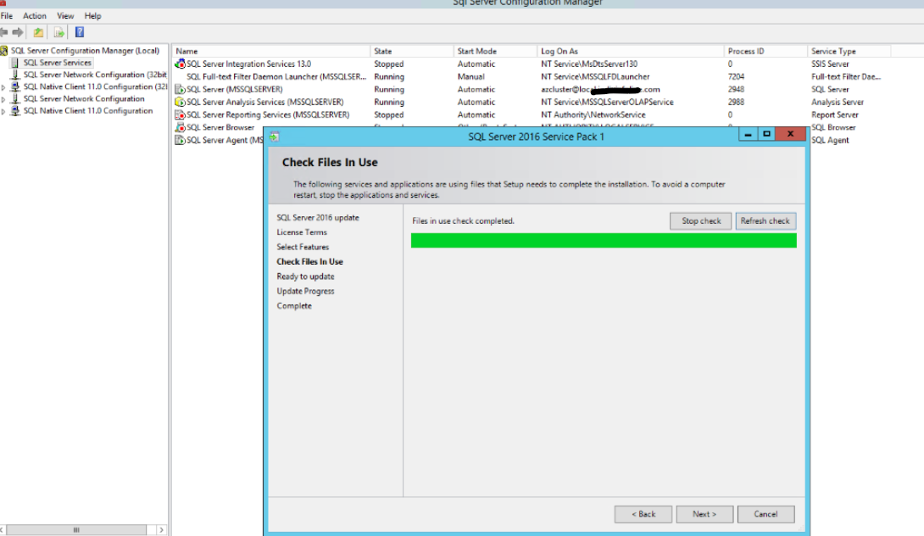The image size is (924, 536).
Task: Open the Action menu
Action: [34, 16]
